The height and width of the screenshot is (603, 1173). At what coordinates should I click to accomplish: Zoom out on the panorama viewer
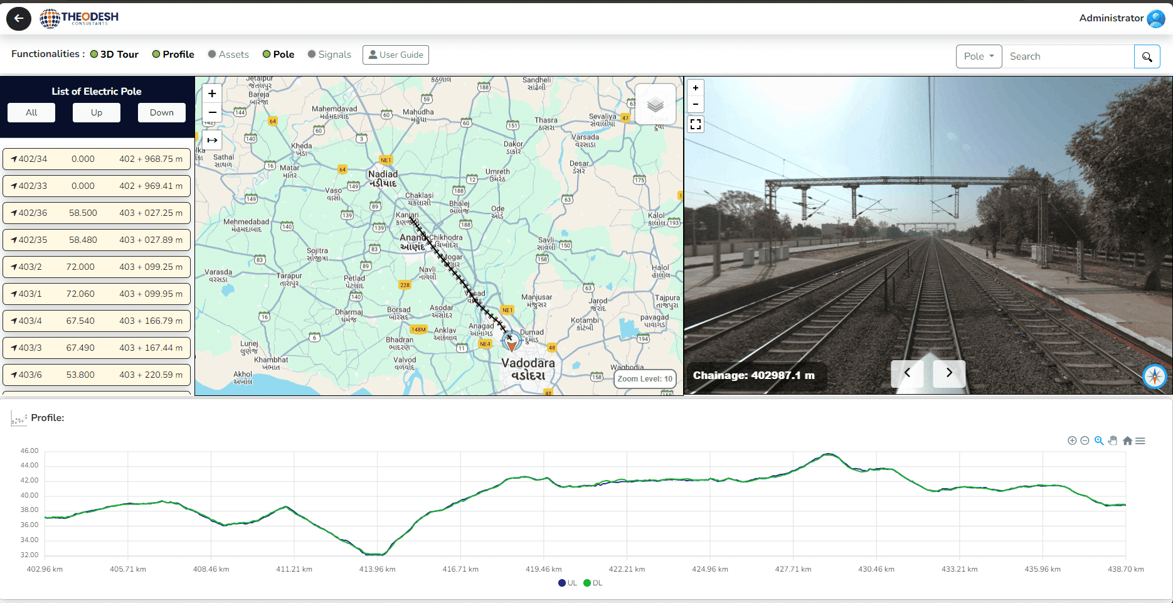[695, 104]
